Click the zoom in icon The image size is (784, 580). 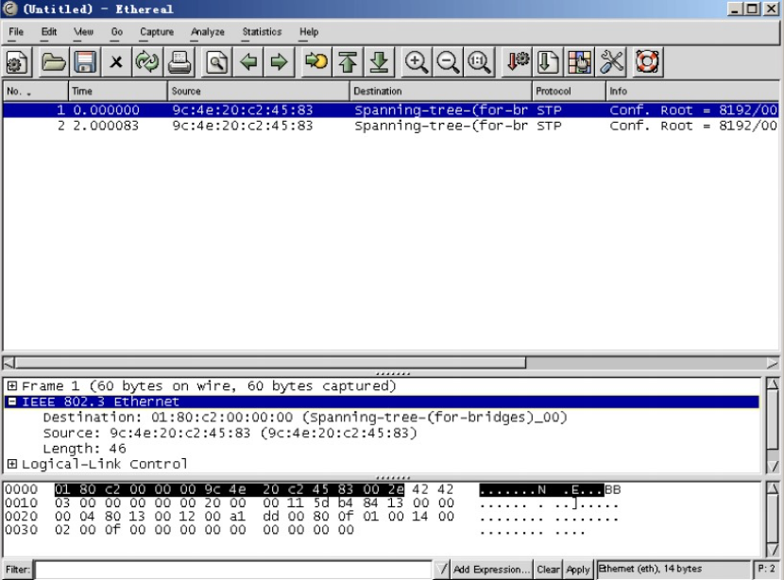point(416,62)
